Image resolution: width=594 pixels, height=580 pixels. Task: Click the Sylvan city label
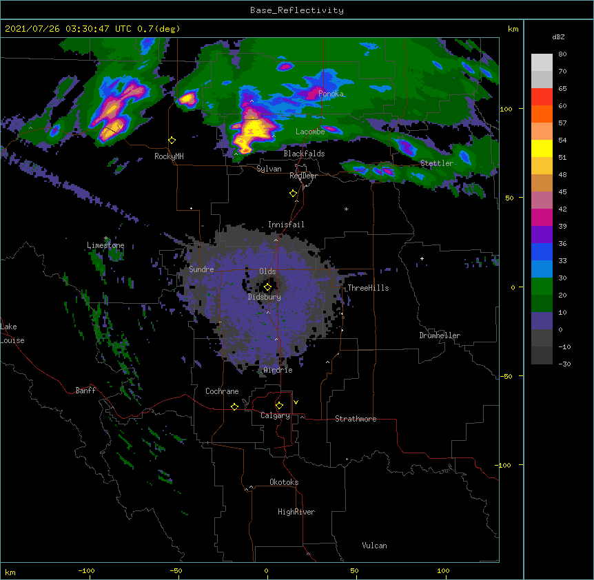coord(269,169)
